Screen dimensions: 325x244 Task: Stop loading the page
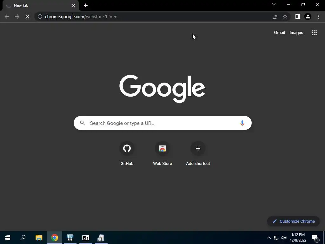pos(27,17)
